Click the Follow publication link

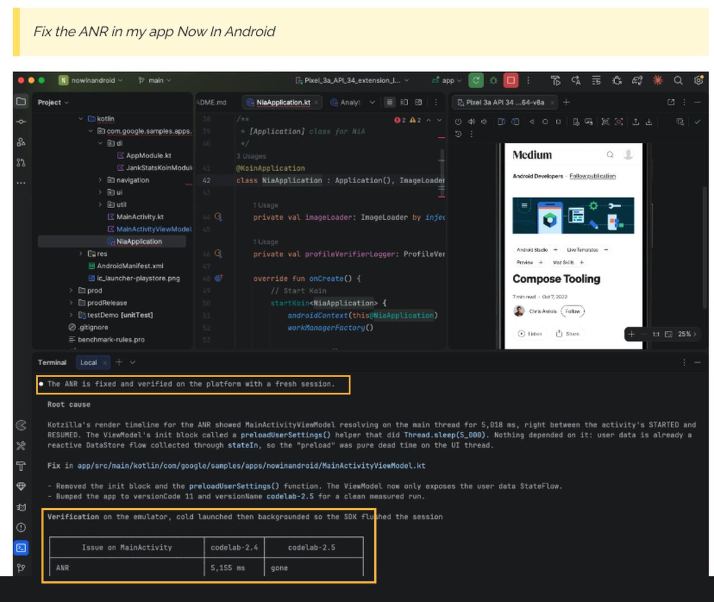593,176
